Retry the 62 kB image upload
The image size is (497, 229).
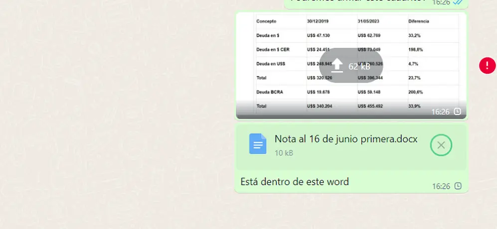351,66
